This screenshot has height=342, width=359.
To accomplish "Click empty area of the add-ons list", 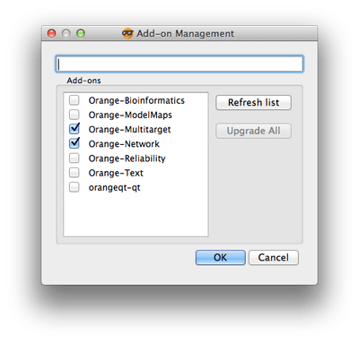I will tap(136, 215).
